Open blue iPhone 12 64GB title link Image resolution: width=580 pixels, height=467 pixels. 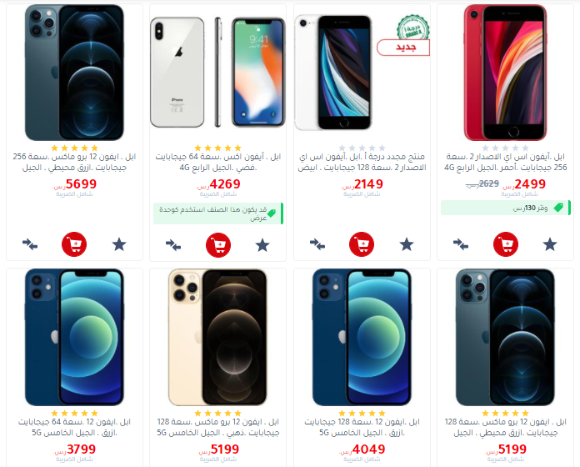click(74, 427)
